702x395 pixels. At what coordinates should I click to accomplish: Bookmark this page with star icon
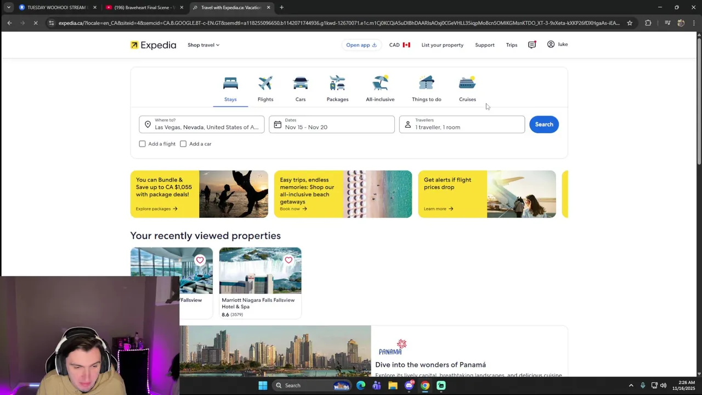(630, 23)
